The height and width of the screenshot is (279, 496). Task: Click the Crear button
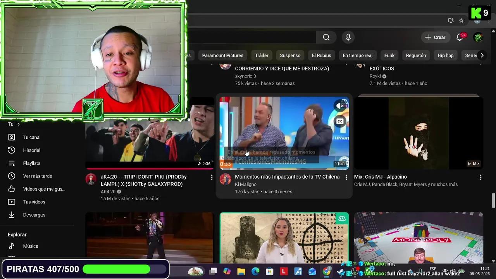[436, 37]
